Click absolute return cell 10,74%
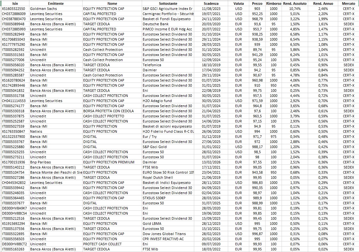359x252 pixels. coord(295,9)
